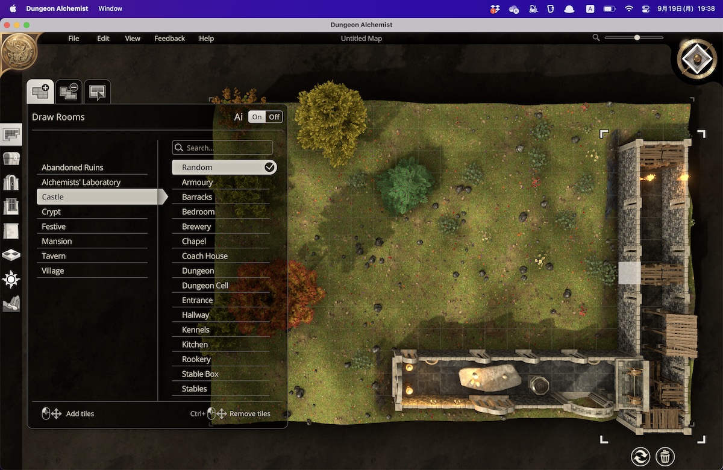This screenshot has height=470, width=723.
Task: Expand the Tavern theme category
Action: tap(92, 256)
